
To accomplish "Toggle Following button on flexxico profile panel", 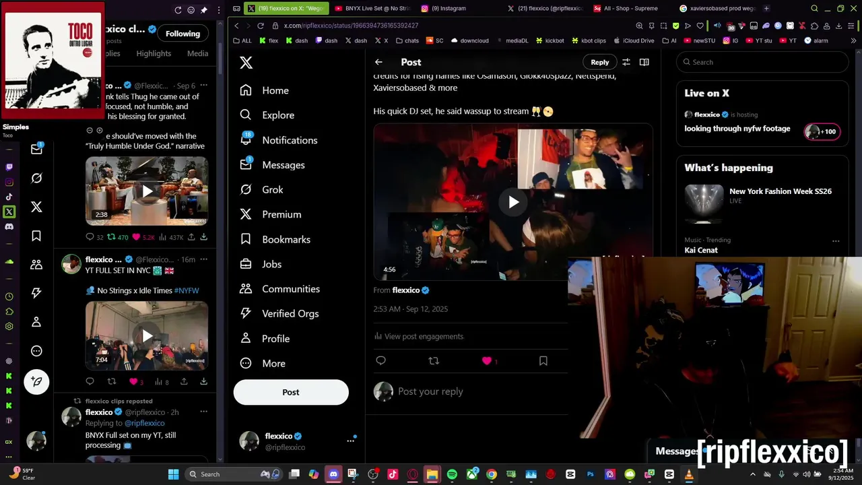I will coord(183,34).
